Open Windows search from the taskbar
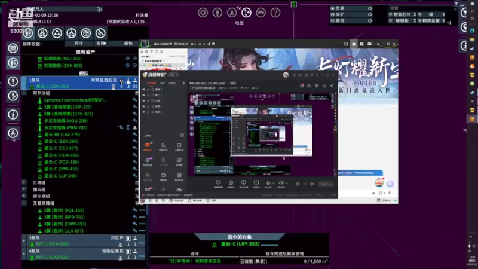478x269 pixels. click(472, 11)
